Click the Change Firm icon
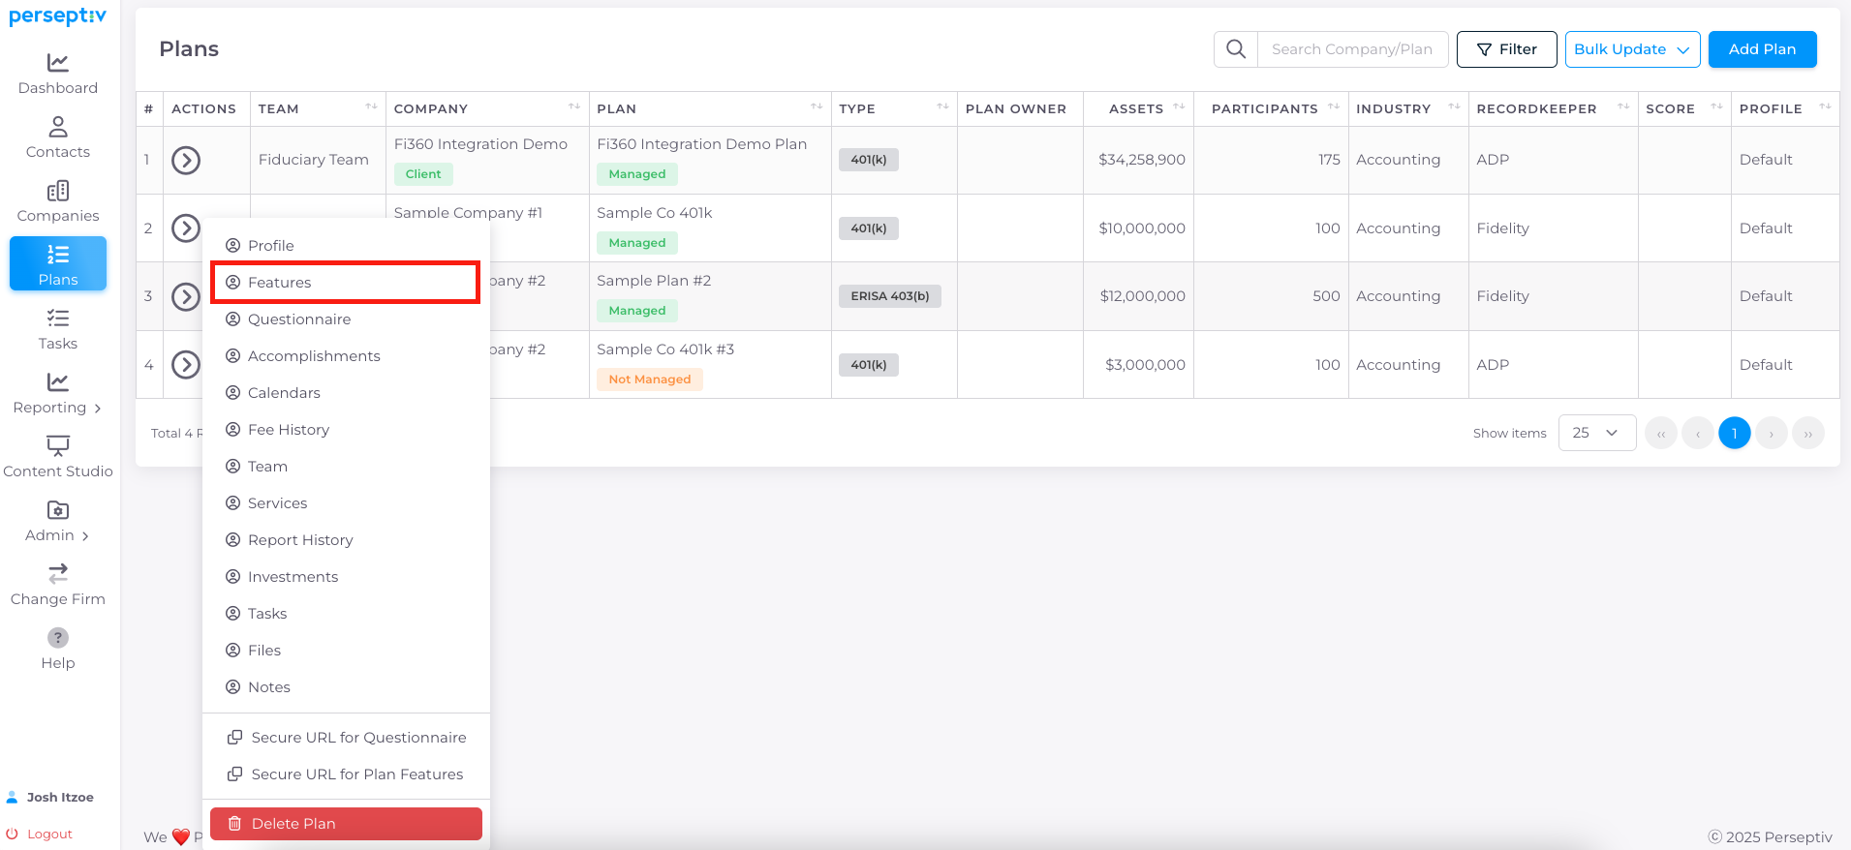Viewport: 1851px width, 850px height. tap(58, 574)
